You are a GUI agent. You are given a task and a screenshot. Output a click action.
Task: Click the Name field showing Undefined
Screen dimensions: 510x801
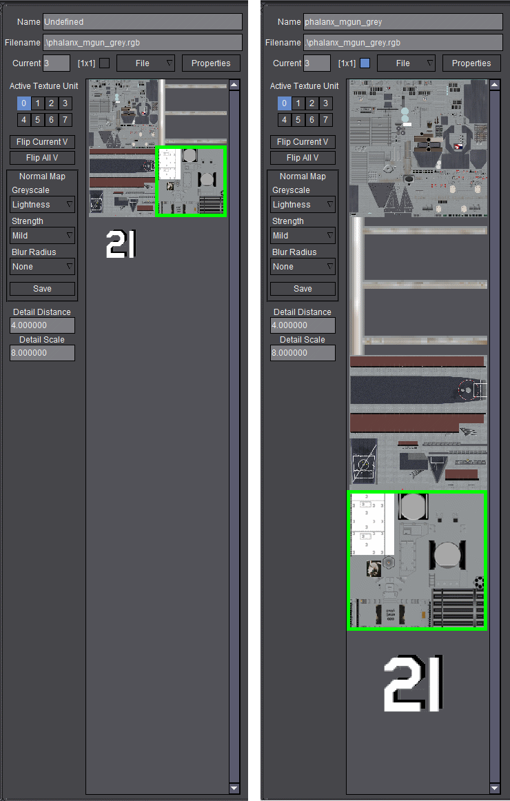(143, 22)
